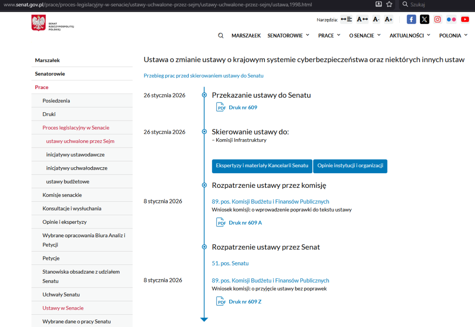The height and width of the screenshot is (327, 475).
Task: Decrease font size with A- tool
Action: point(376,19)
